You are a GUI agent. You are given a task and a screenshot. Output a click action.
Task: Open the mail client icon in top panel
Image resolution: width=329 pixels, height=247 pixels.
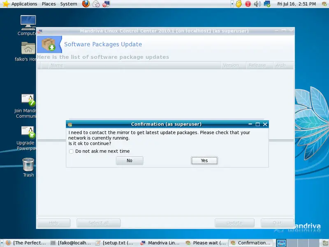click(x=96, y=4)
